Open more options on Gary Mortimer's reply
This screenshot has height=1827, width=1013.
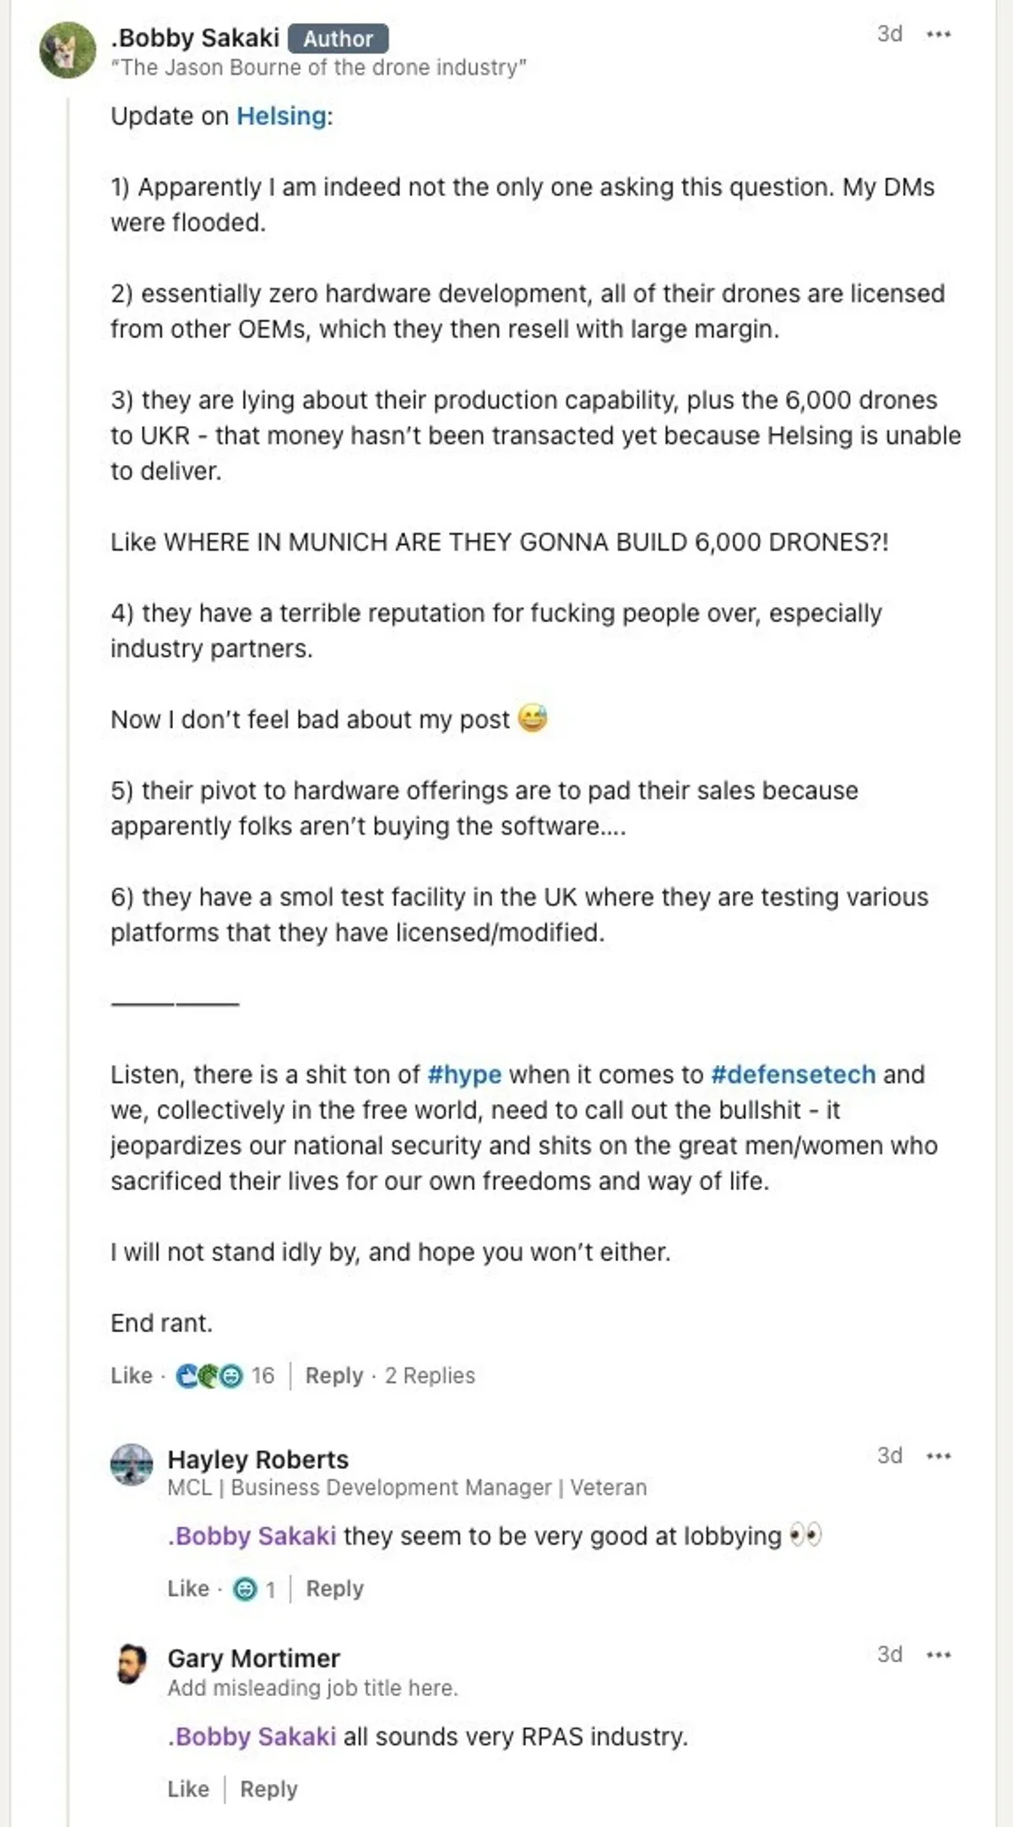[939, 1655]
